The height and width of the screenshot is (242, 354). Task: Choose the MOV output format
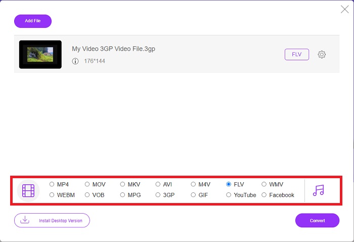click(x=87, y=184)
